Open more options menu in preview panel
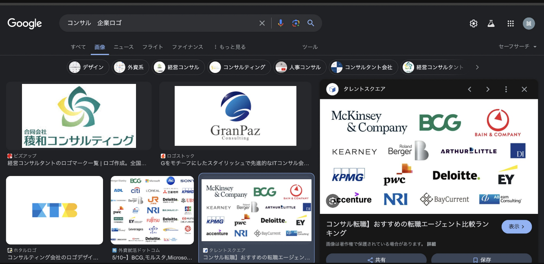The height and width of the screenshot is (264, 544). point(506,89)
